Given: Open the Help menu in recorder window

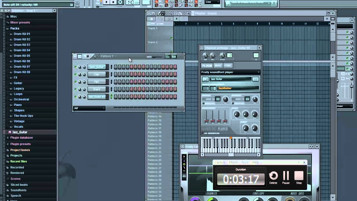Looking at the screenshot, I should 255,162.
